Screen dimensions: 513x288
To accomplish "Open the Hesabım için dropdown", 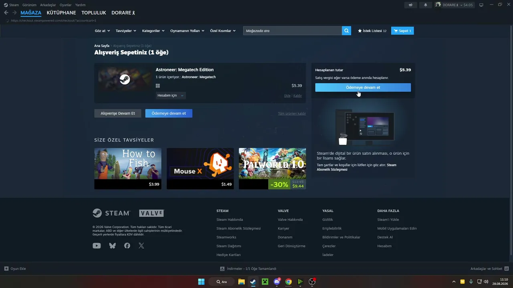I will pos(171,95).
